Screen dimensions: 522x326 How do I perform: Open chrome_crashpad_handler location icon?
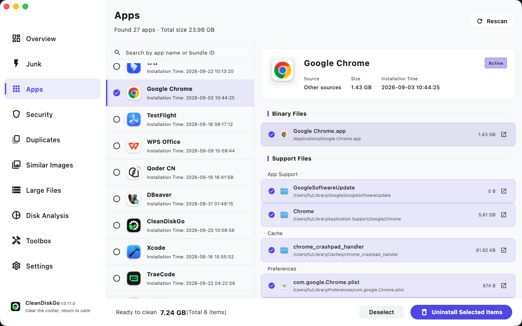(x=504, y=250)
